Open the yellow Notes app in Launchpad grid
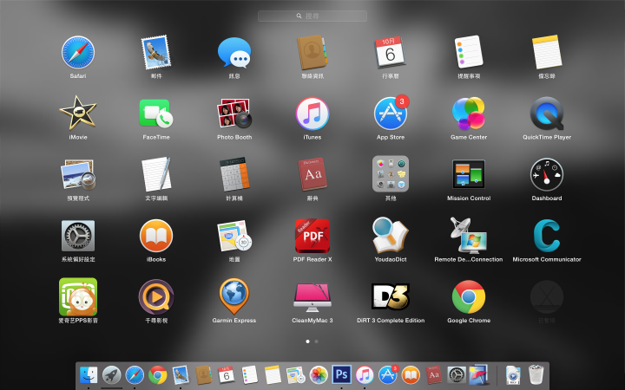The width and height of the screenshot is (625, 390). [x=547, y=52]
